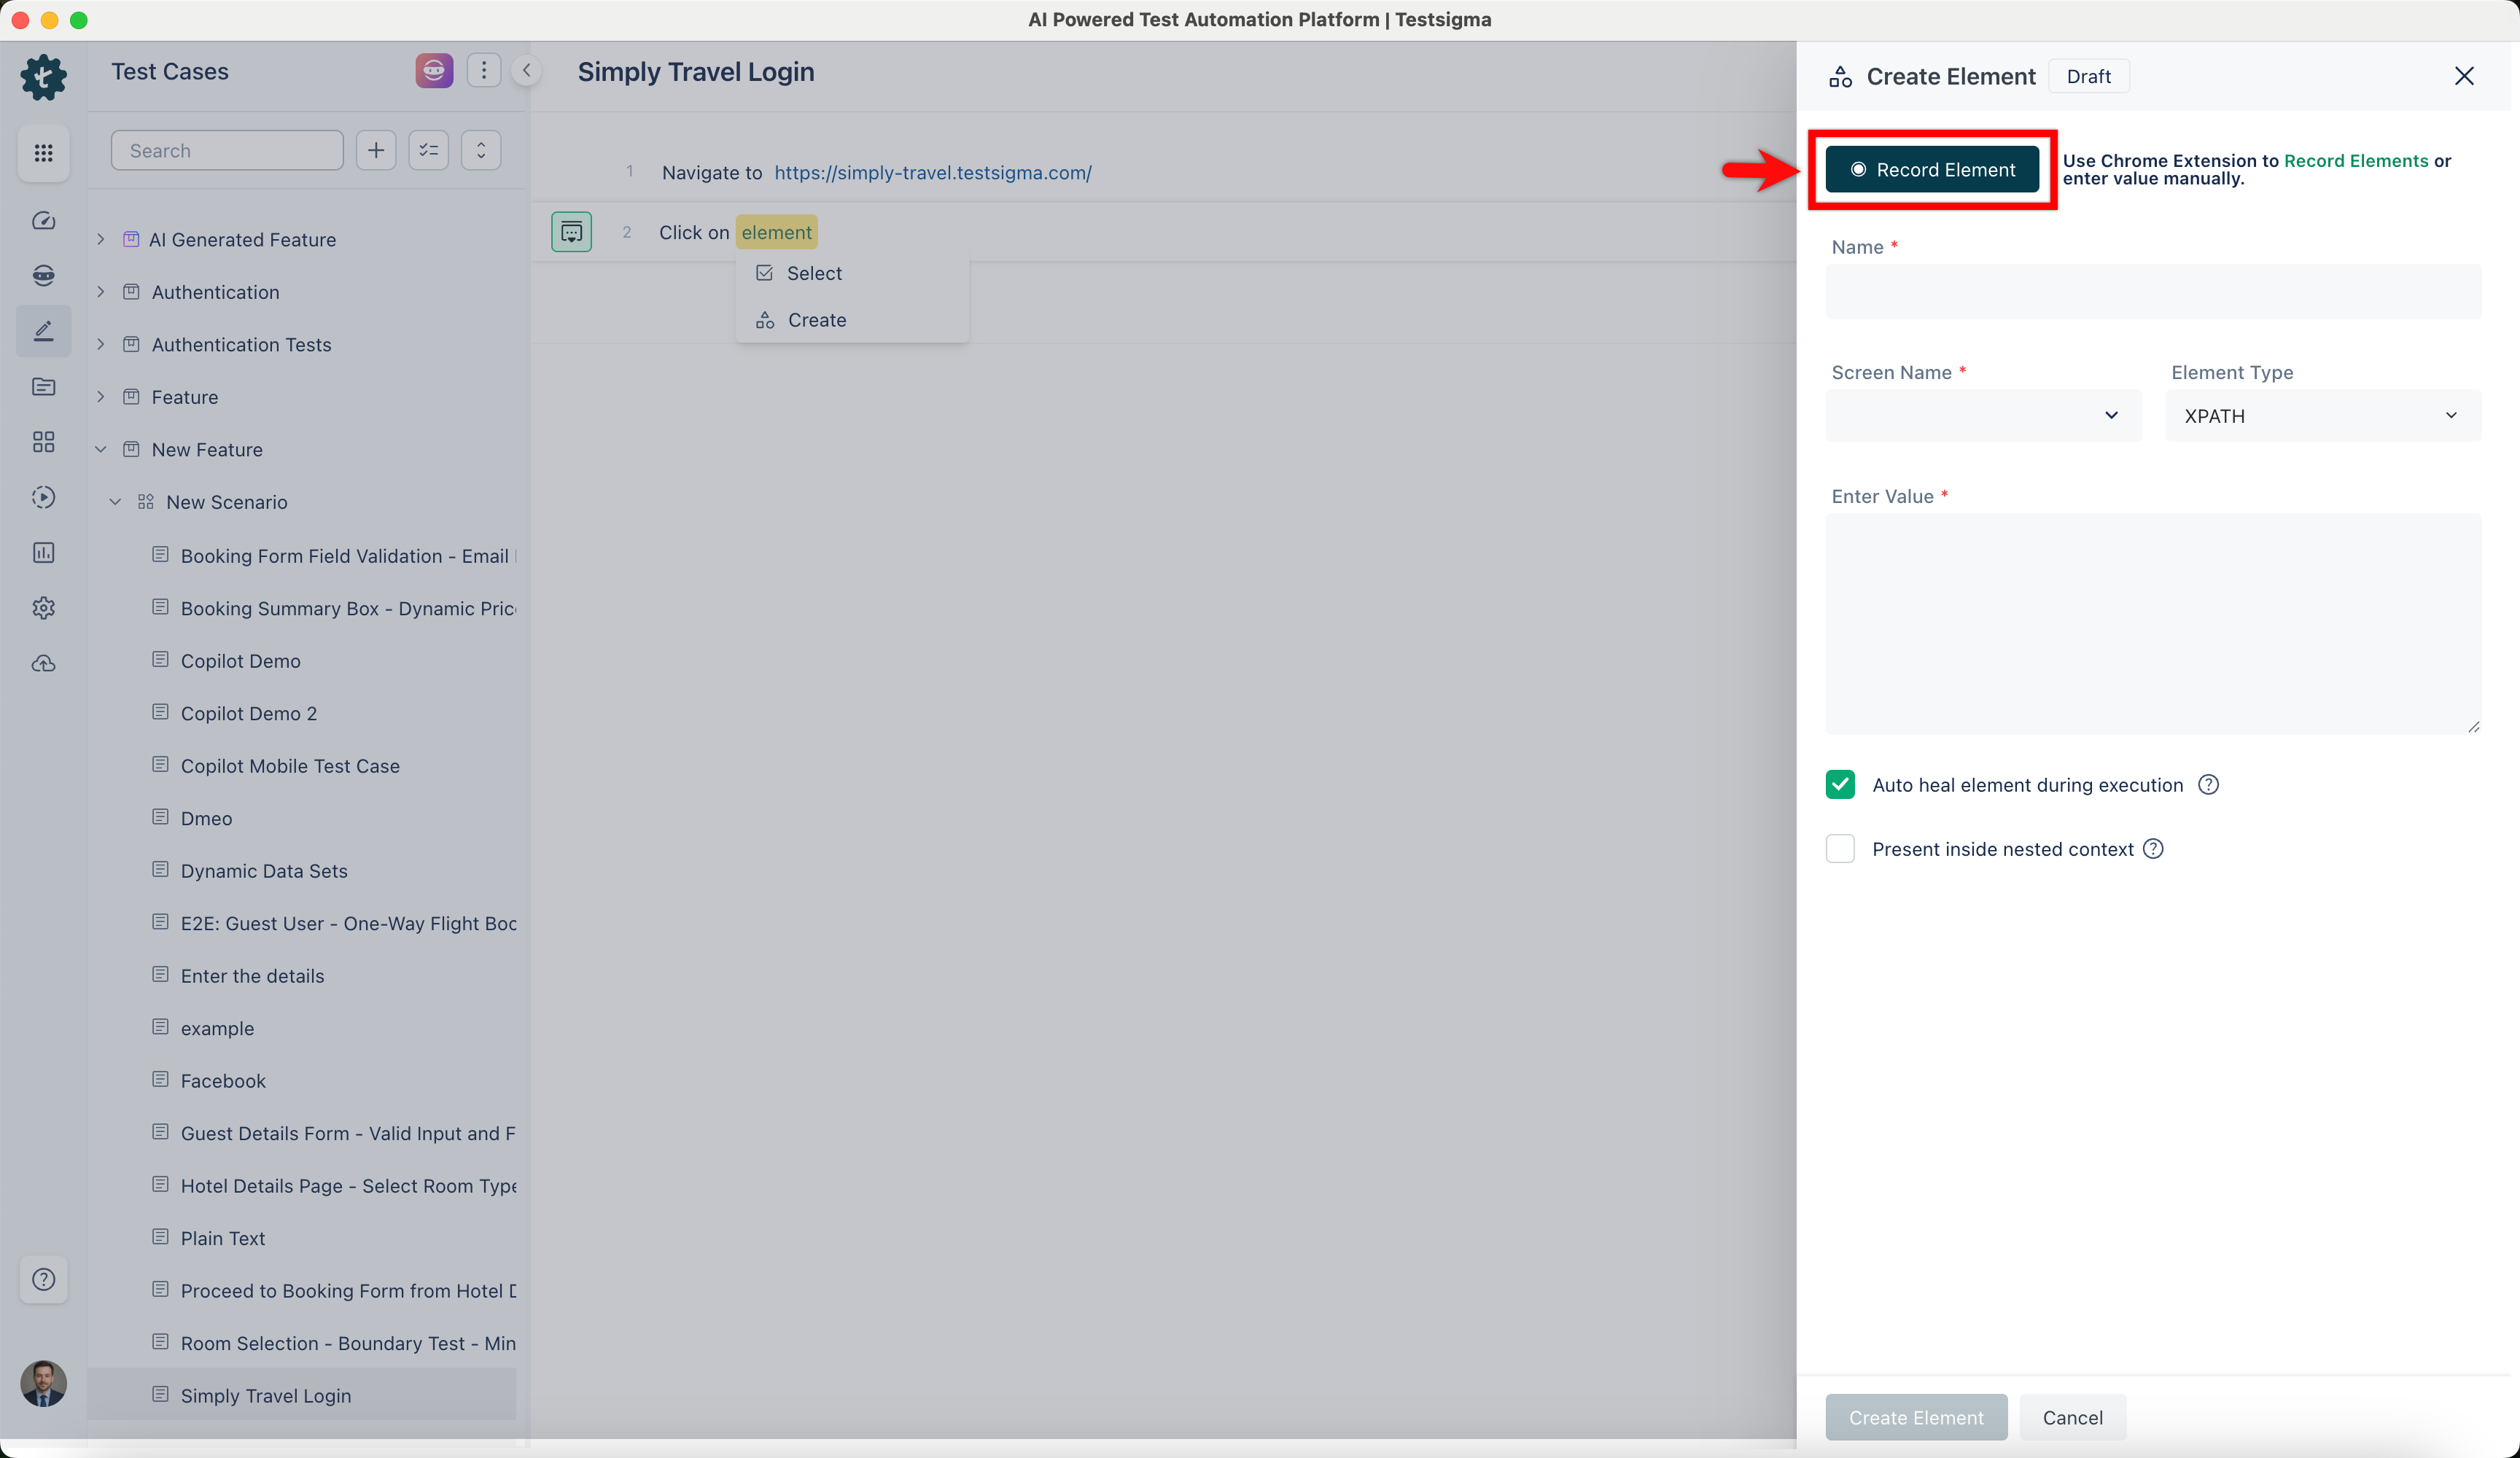Open the Room Selection Boundary Test case

point(348,1343)
